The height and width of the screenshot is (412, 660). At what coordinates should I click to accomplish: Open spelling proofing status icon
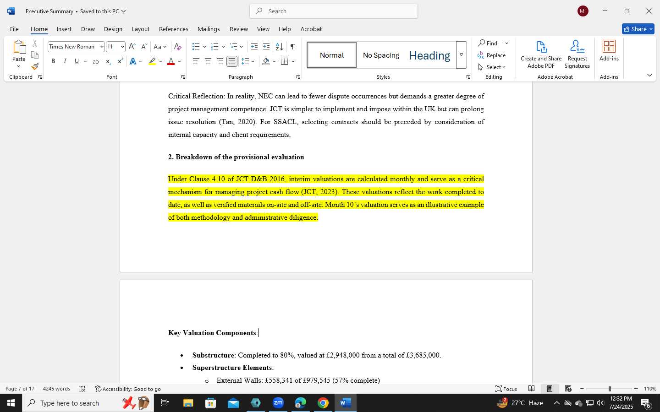coord(82,389)
